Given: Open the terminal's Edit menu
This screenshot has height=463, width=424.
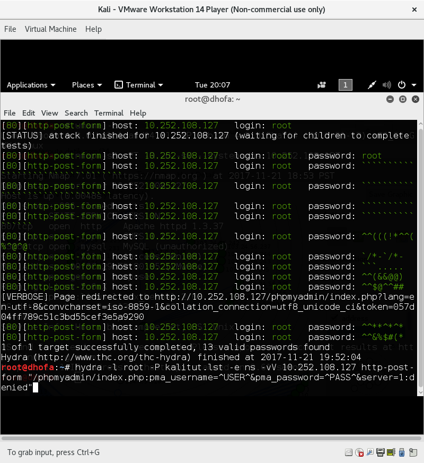Looking at the screenshot, I should 28,113.
